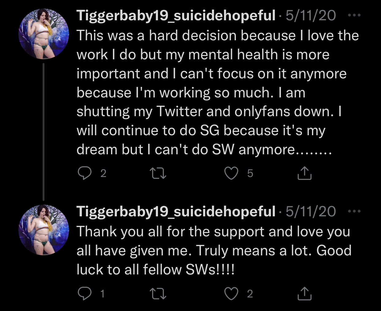Share the first tweet about mental health
381x311 pixels.
pyautogui.click(x=304, y=173)
